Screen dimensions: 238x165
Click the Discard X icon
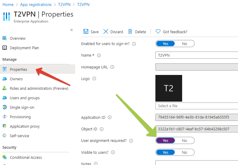tap(106, 32)
